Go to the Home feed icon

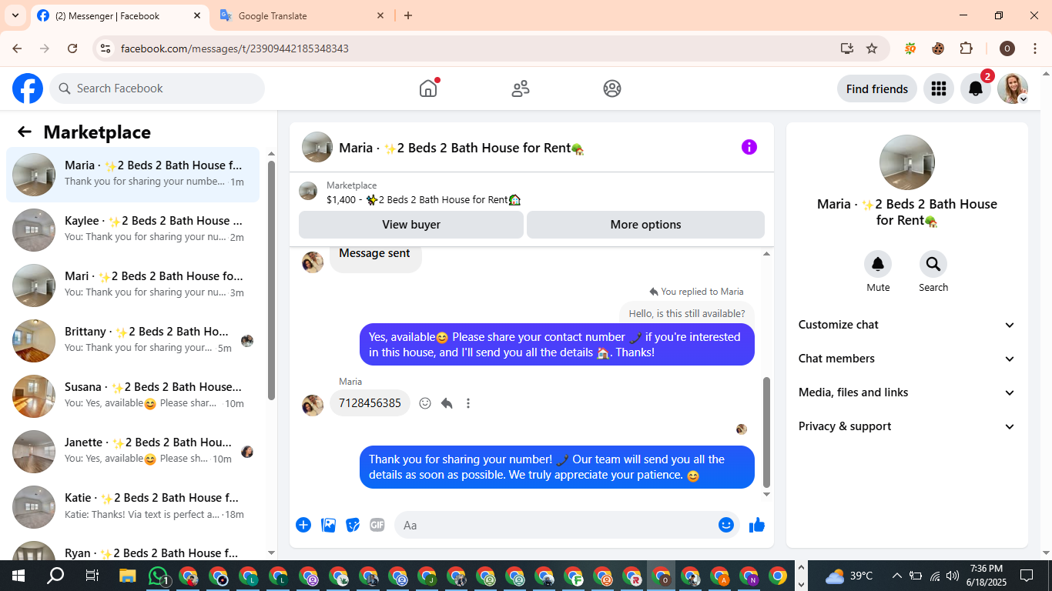(x=428, y=88)
